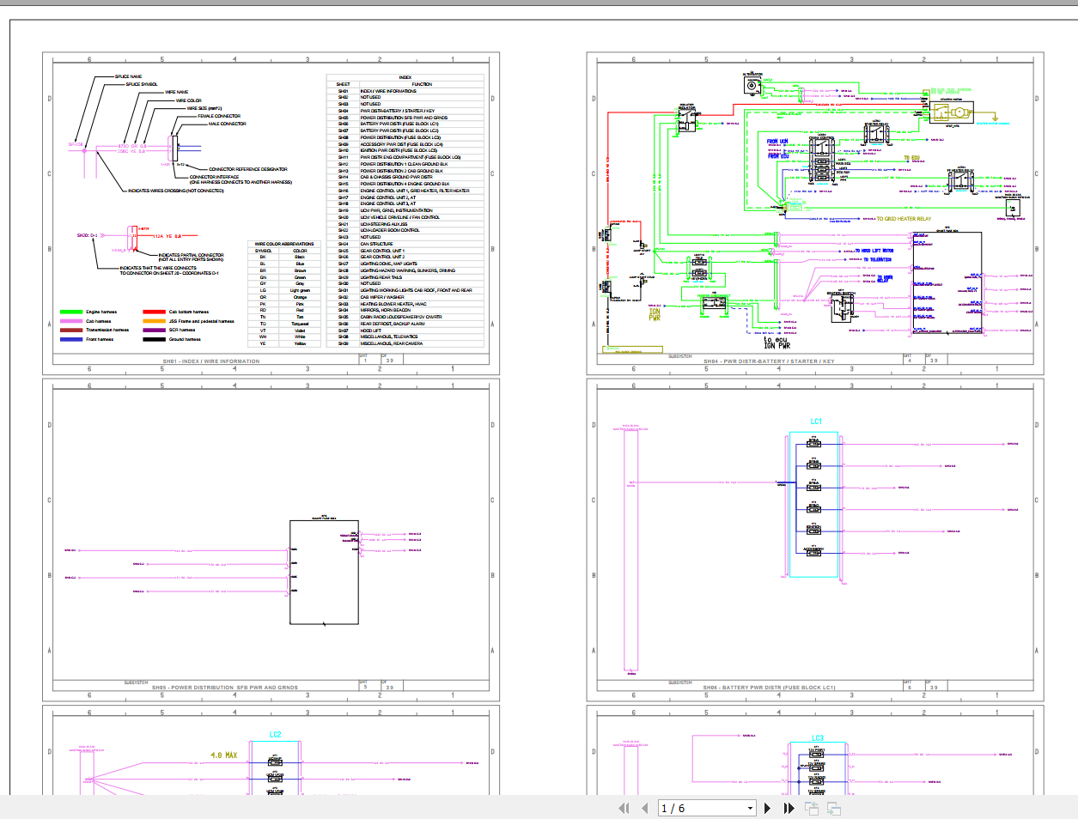Viewport: 1078px width, 819px height.
Task: Click the green Engine harness color swatch
Action: 71,312
